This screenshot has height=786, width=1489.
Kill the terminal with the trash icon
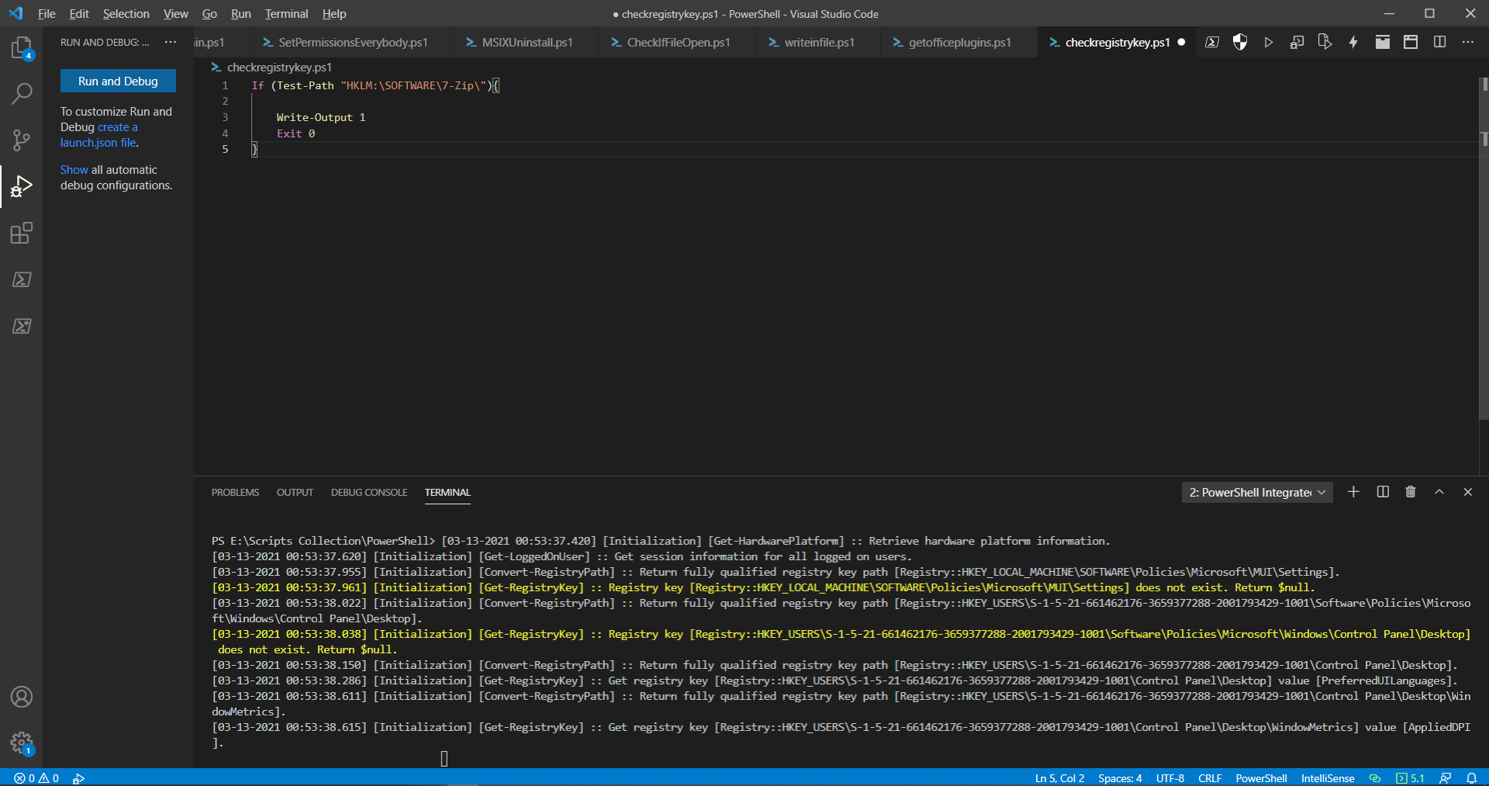click(1411, 492)
